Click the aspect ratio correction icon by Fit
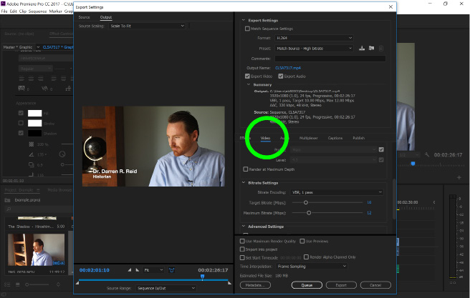Screen dimensions: 470x298 [171, 270]
